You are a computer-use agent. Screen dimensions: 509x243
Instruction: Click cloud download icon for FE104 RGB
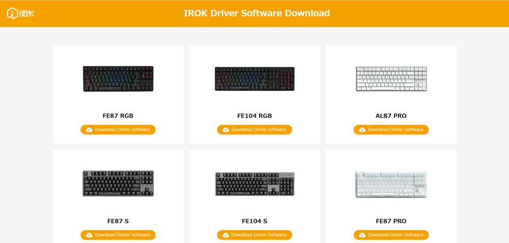click(x=225, y=130)
